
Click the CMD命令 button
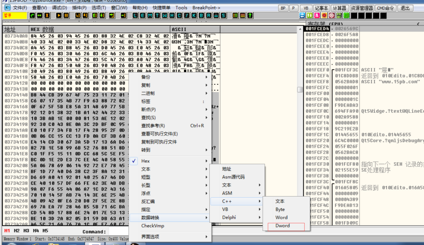tap(386, 8)
